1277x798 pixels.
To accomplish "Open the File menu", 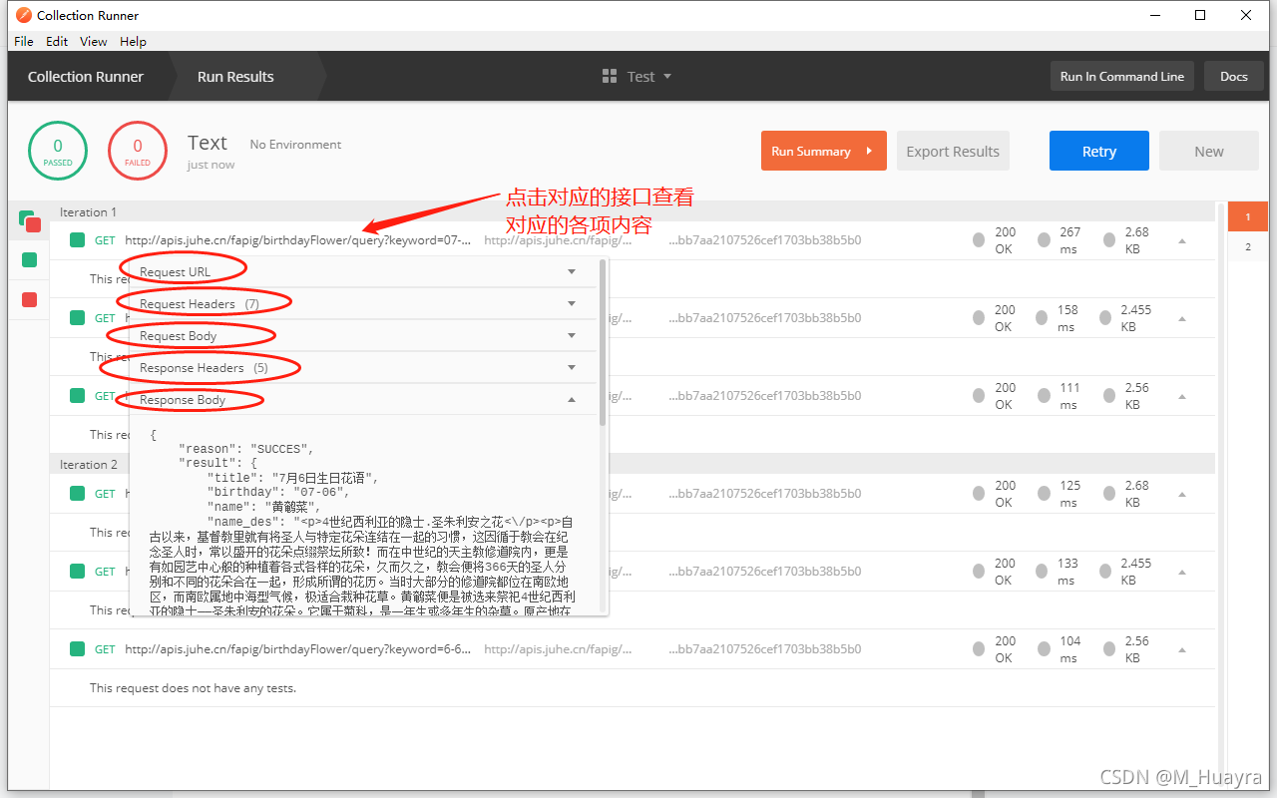I will pos(24,42).
